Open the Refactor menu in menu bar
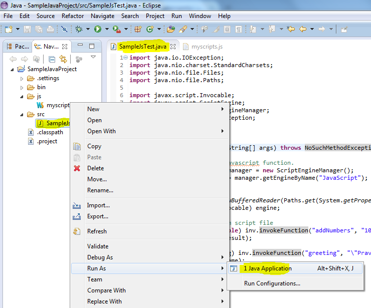The height and width of the screenshot is (308, 371). click(73, 16)
